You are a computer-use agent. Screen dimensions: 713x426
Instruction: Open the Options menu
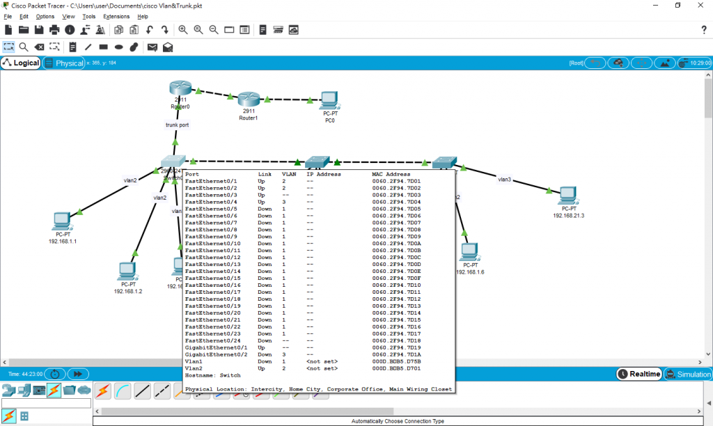point(45,17)
